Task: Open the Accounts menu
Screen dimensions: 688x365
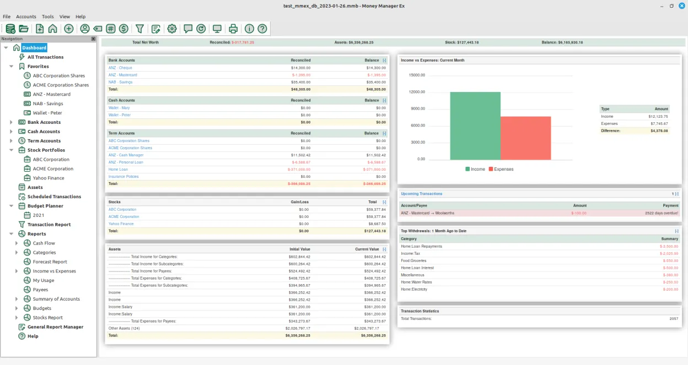Action: click(x=26, y=17)
